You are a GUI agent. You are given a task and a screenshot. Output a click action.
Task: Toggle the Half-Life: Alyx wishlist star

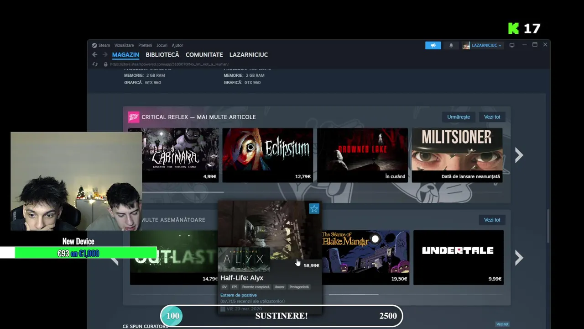[x=314, y=209]
